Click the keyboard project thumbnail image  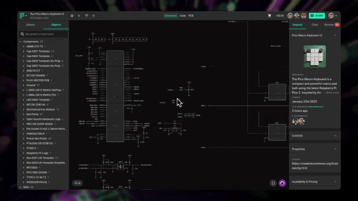(315, 56)
